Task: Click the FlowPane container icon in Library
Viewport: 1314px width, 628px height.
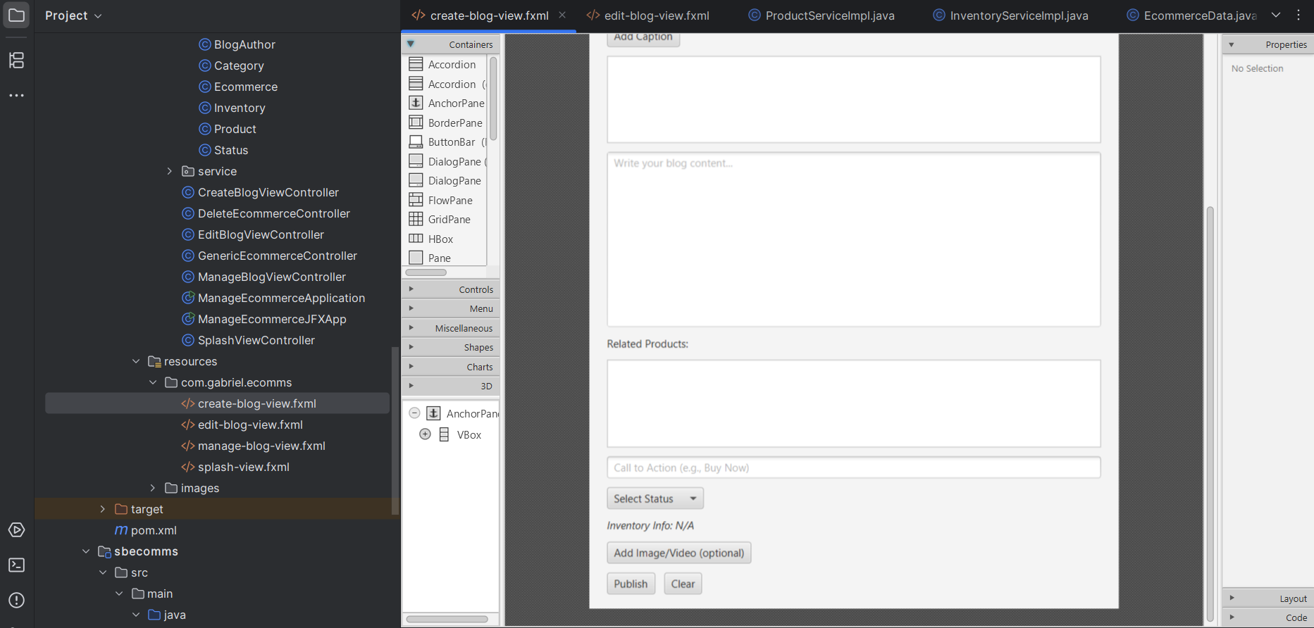Action: click(x=416, y=200)
